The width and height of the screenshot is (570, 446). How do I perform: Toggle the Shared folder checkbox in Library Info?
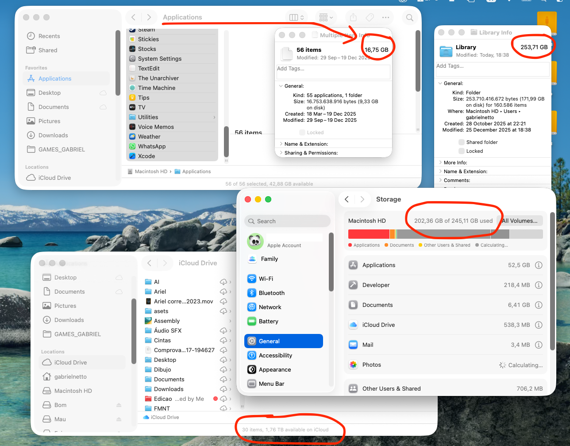(462, 142)
